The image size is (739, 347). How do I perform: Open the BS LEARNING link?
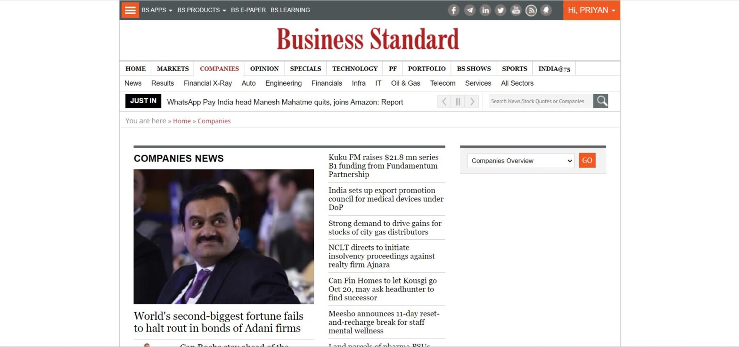click(290, 10)
